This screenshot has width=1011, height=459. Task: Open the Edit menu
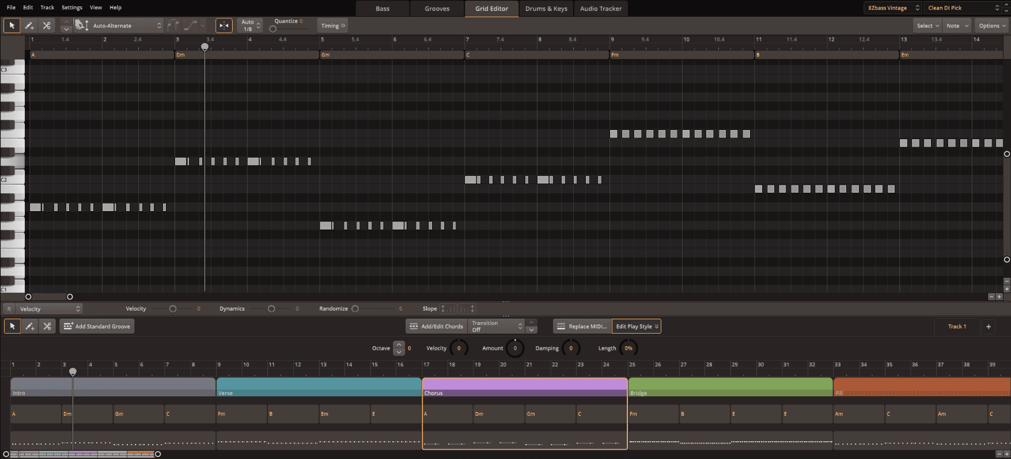(28, 7)
